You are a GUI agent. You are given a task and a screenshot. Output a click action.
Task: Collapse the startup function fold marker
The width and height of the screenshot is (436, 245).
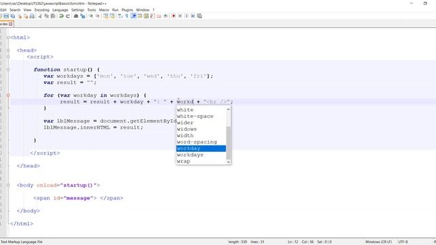pos(8,69)
